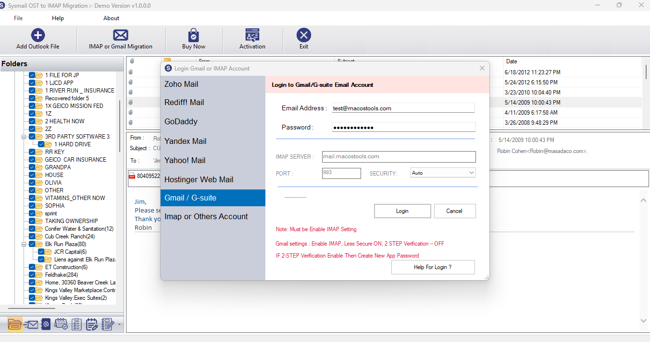The width and height of the screenshot is (650, 342).
Task: Uncheck the 1 FILE FOR JP folder checkbox
Action: pos(32,75)
